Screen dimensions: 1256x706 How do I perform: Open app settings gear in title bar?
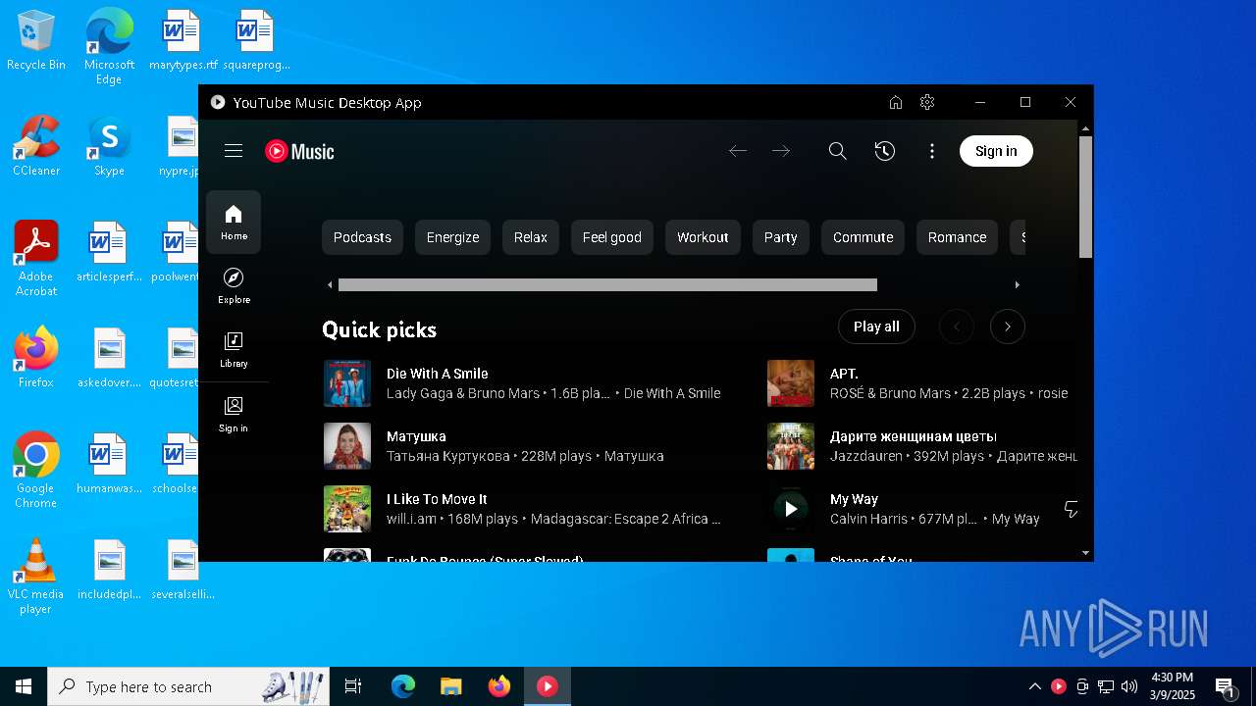[927, 102]
